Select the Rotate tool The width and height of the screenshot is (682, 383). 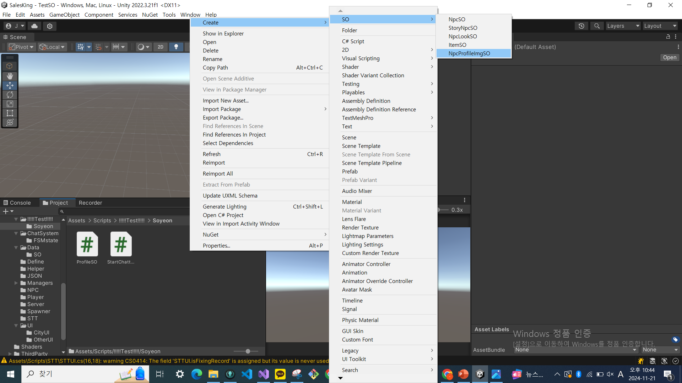pos(10,95)
